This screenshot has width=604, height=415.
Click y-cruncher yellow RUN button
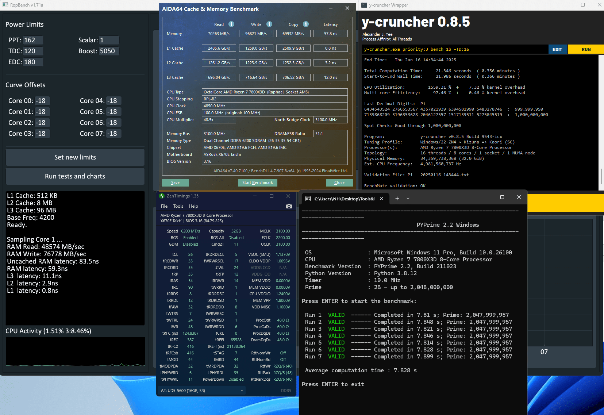pyautogui.click(x=586, y=49)
